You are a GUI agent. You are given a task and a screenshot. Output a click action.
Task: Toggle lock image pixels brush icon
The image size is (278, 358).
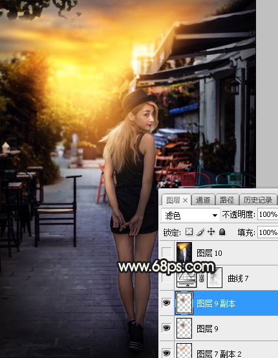tap(200, 232)
